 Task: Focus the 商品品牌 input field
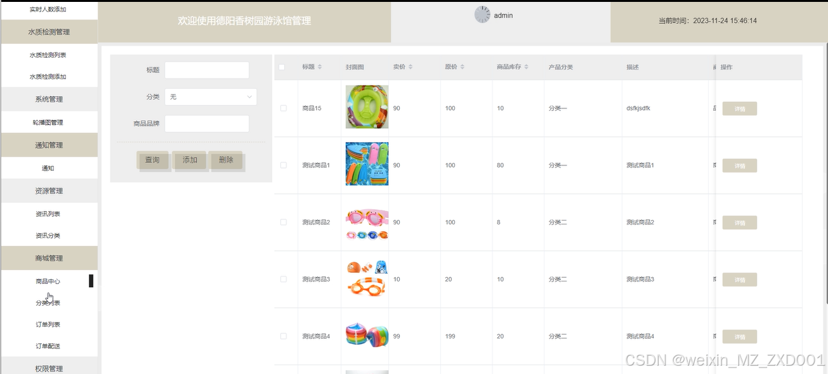tap(207, 124)
